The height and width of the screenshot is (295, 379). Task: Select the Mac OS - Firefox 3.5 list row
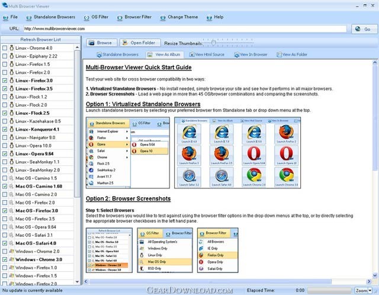point(37,219)
